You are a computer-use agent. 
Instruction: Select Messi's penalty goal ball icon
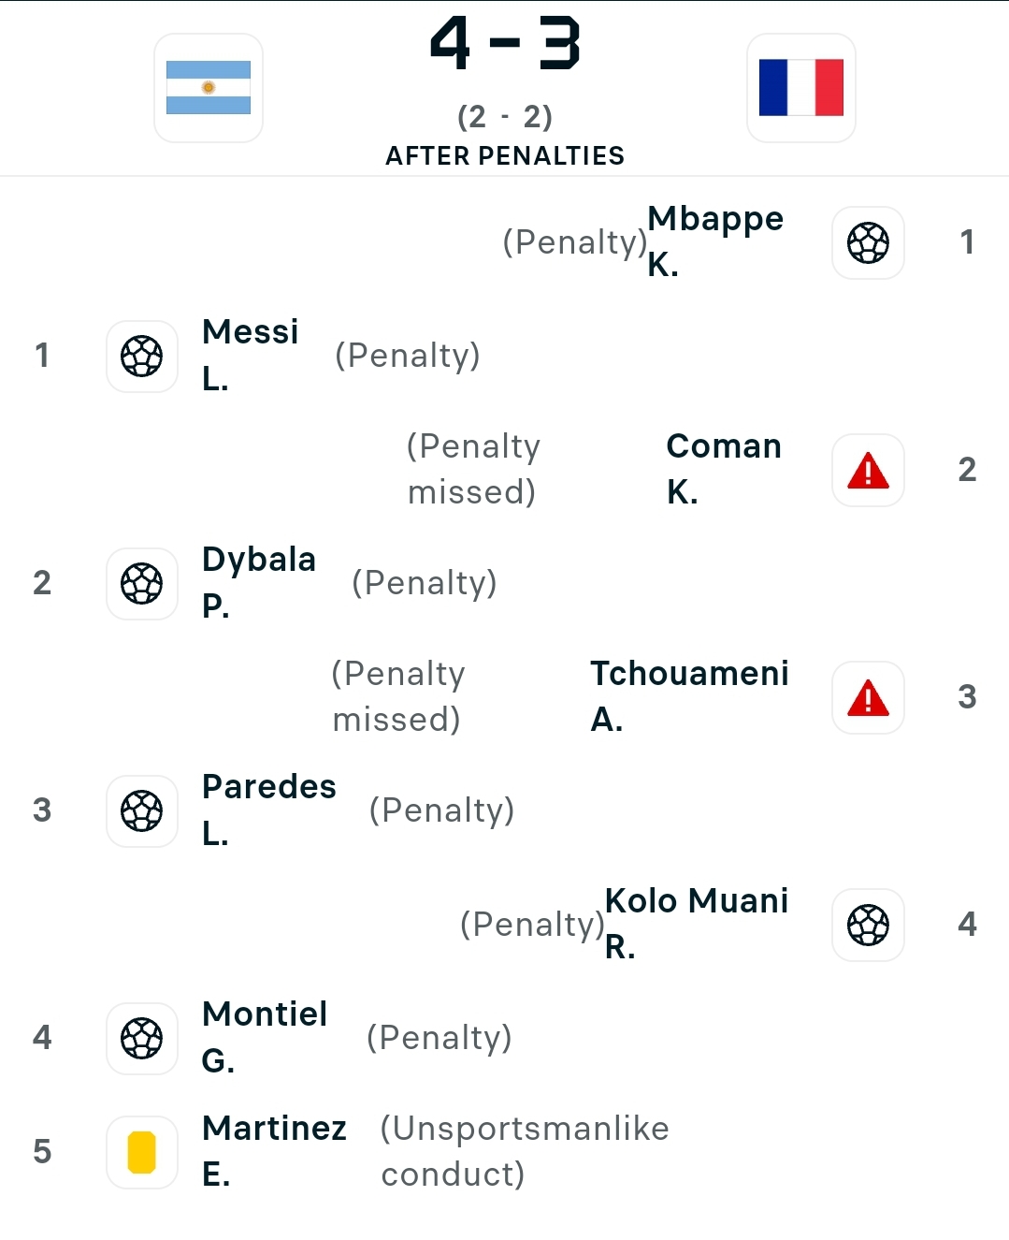142,357
